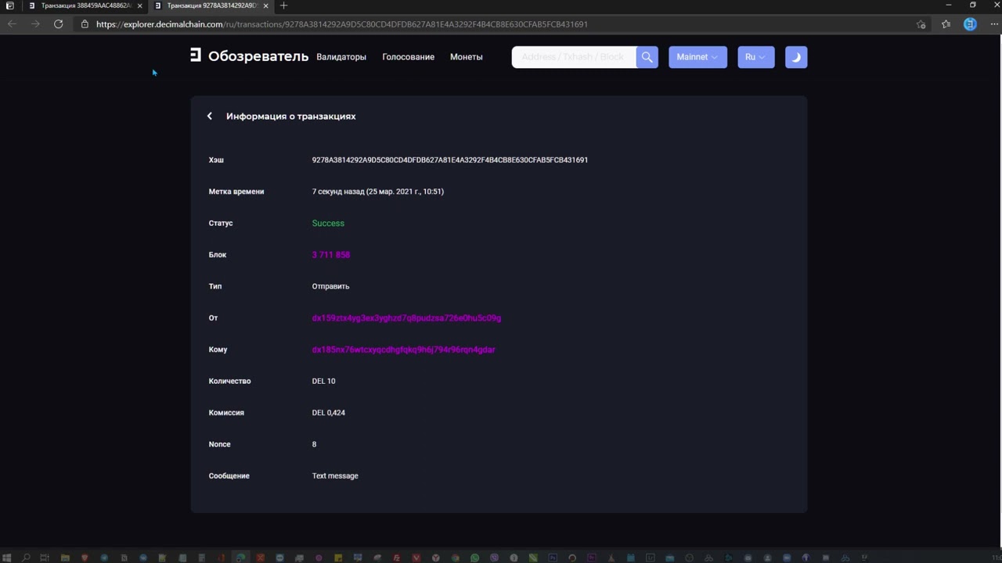Focus the Address / Txhash / Block search field
Screen dimensions: 1002x563
coord(574,57)
